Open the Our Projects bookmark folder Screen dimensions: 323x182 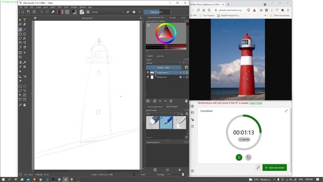tap(207, 16)
